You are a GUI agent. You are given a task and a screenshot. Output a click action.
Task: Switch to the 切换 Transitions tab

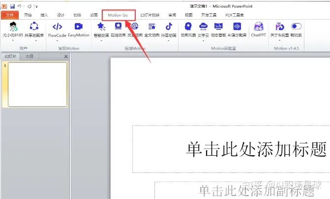77,15
